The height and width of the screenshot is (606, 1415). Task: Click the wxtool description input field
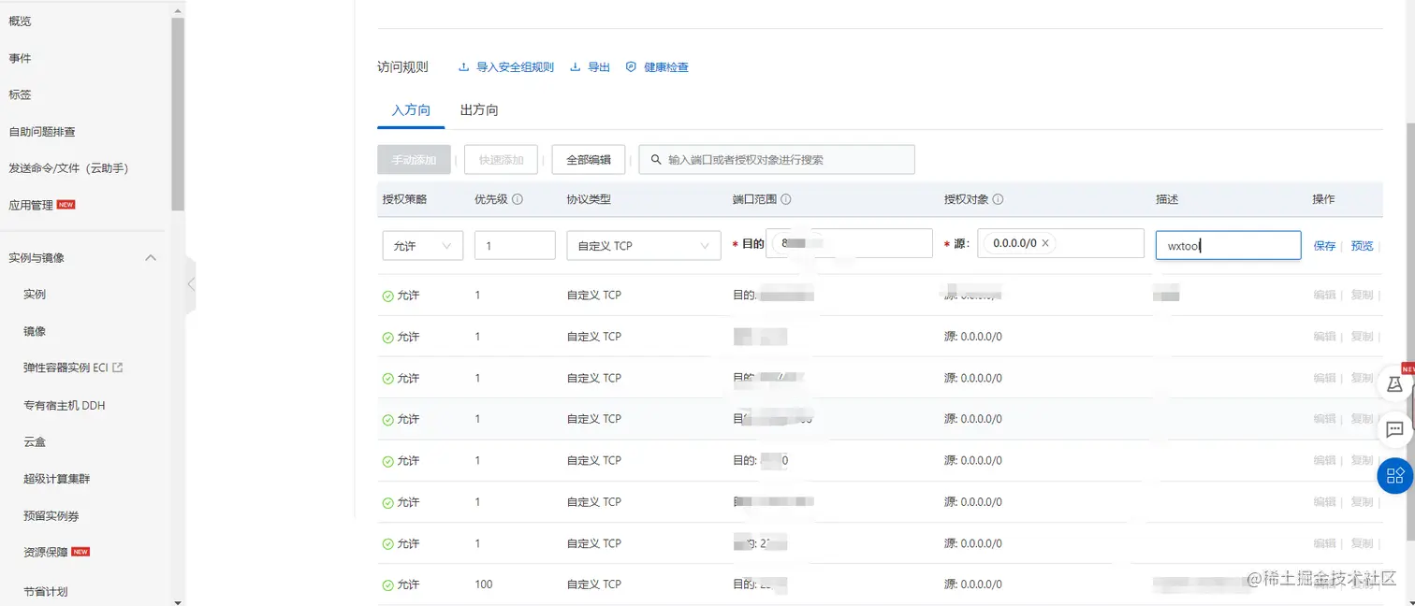point(1227,245)
